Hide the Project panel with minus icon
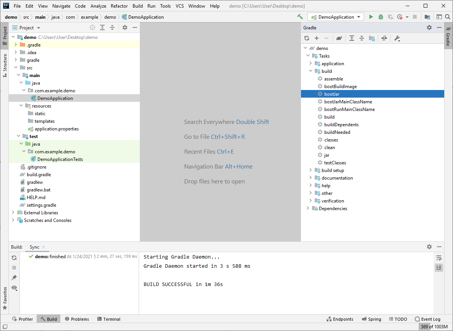This screenshot has height=331, width=453. tap(134, 28)
